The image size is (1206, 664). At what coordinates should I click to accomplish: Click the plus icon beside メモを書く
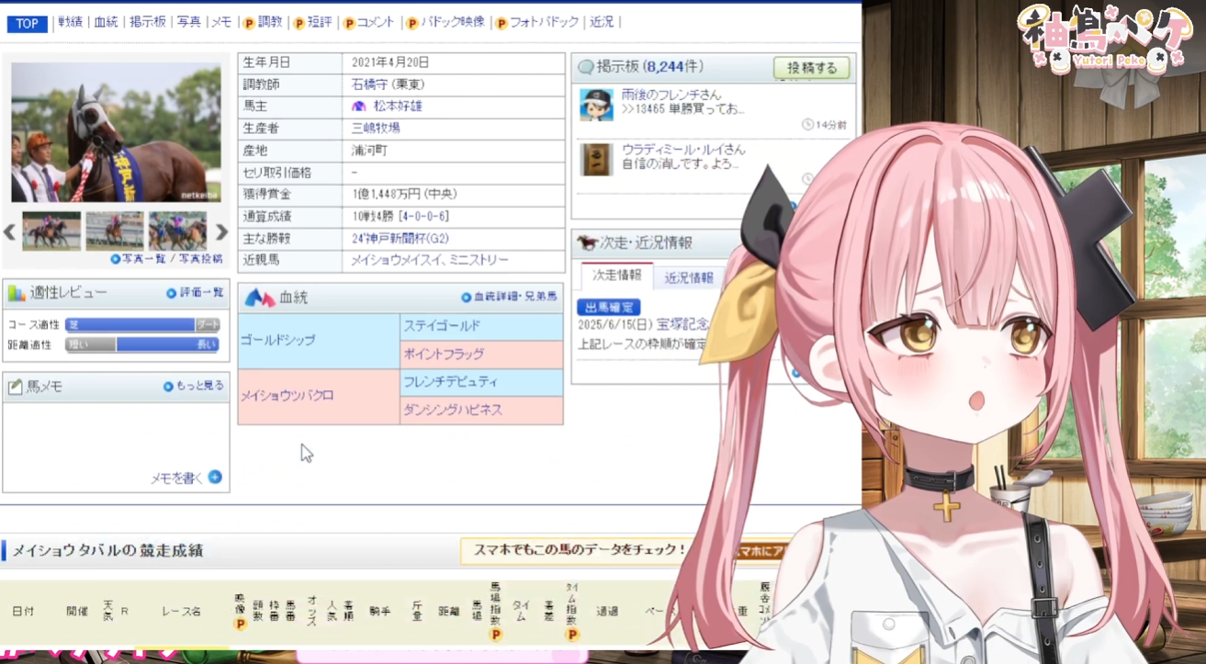coord(215,477)
